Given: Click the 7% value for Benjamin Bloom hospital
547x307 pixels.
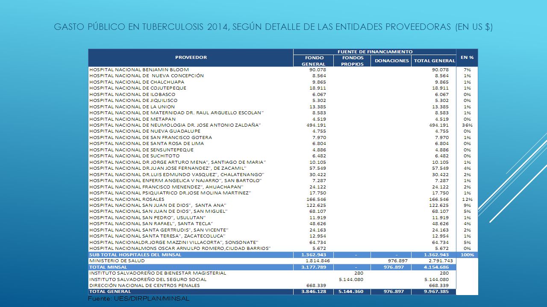Looking at the screenshot, I should point(468,70).
